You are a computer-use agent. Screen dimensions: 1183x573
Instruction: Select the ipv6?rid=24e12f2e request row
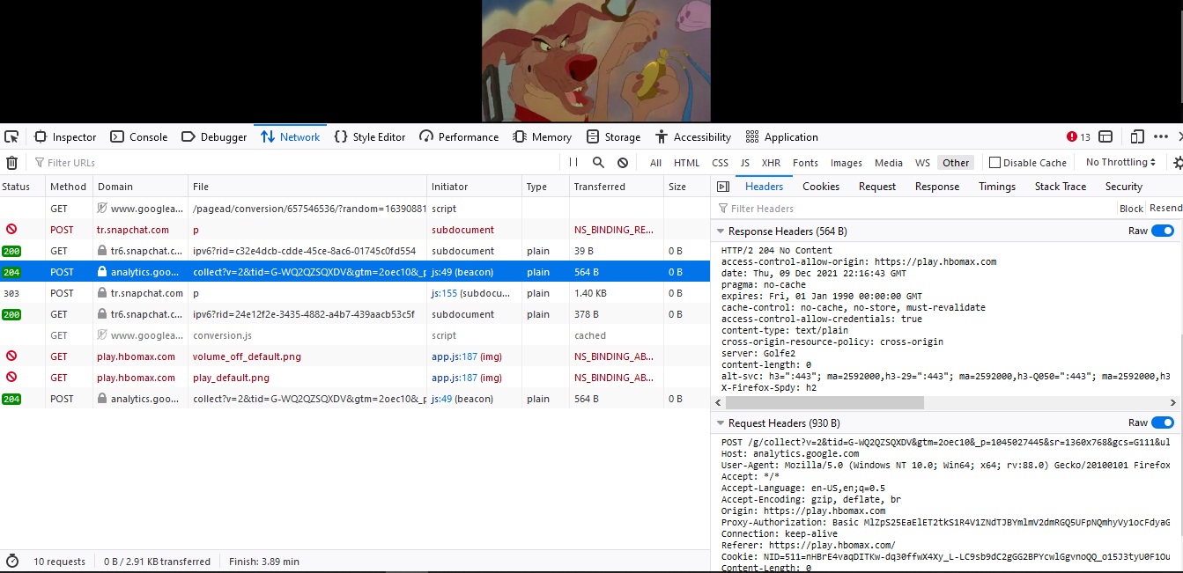355,314
